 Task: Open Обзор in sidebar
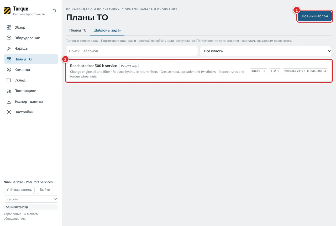(31, 27)
